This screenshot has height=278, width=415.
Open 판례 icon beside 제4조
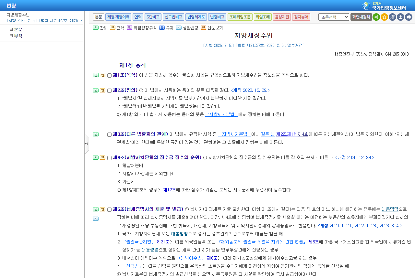[x=96, y=157]
